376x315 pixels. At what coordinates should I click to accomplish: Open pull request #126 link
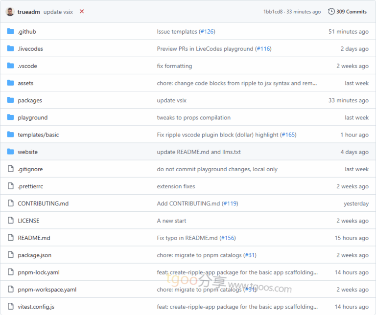[x=207, y=32]
